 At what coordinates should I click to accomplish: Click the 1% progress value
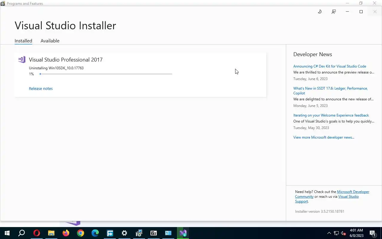(31, 74)
